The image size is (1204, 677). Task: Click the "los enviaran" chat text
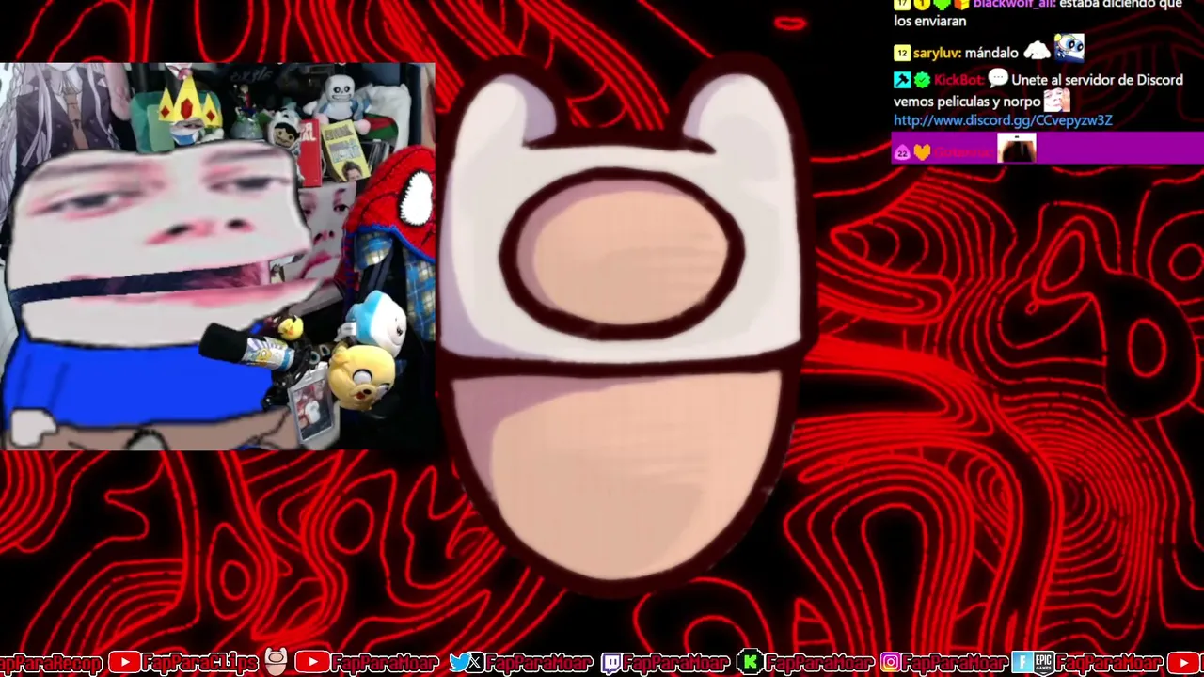pos(929,21)
